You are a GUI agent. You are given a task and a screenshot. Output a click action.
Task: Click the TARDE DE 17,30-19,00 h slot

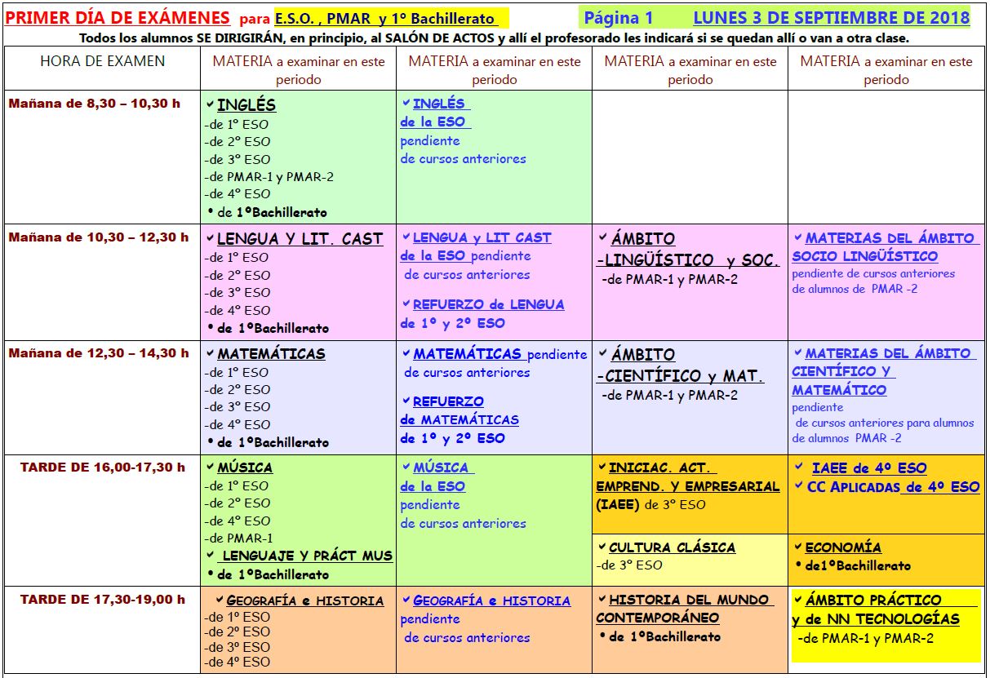point(102,599)
